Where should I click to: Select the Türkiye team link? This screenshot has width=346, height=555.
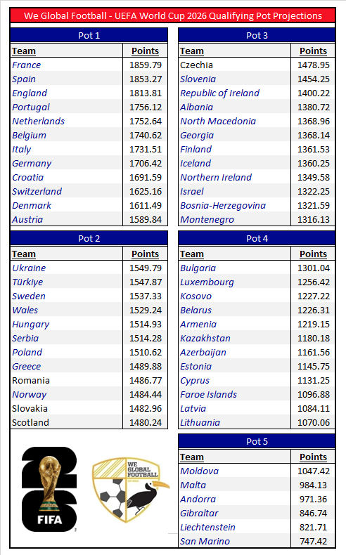[27, 282]
